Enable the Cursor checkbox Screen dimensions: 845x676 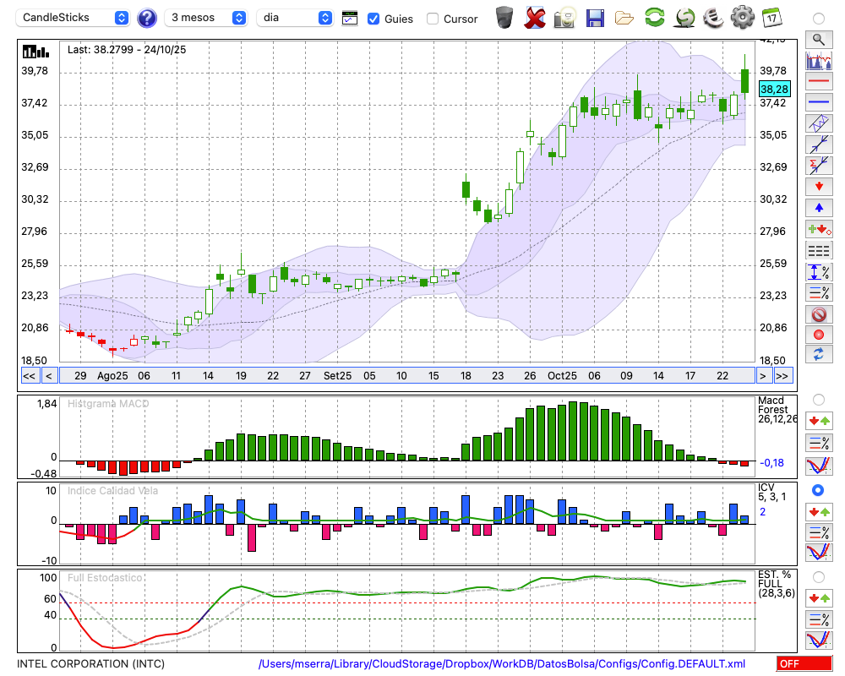(433, 19)
